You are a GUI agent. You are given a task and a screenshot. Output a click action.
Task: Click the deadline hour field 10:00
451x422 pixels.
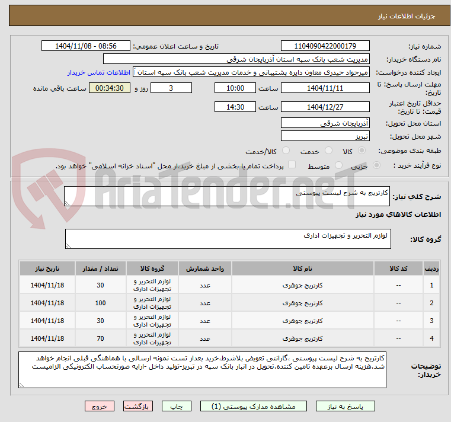235,88
